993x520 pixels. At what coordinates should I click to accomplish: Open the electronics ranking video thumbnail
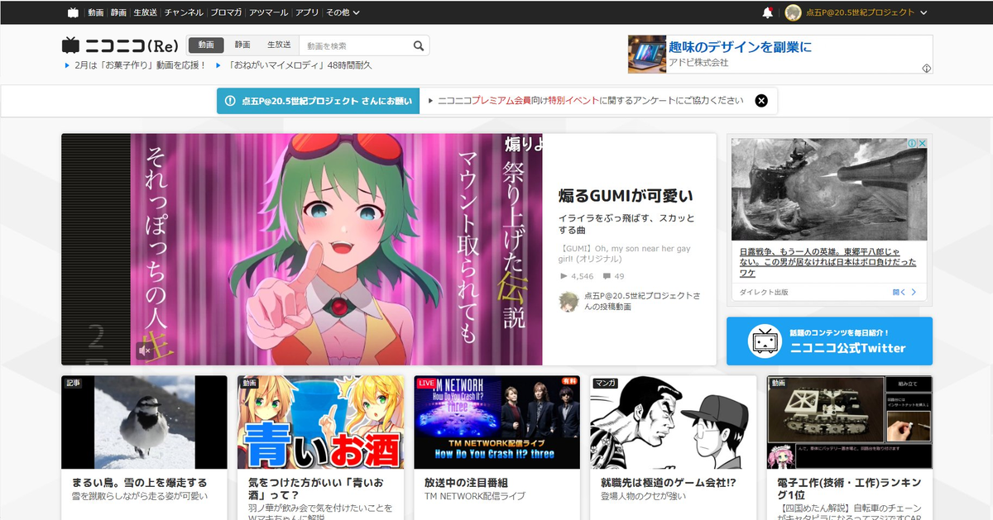pyautogui.click(x=850, y=422)
